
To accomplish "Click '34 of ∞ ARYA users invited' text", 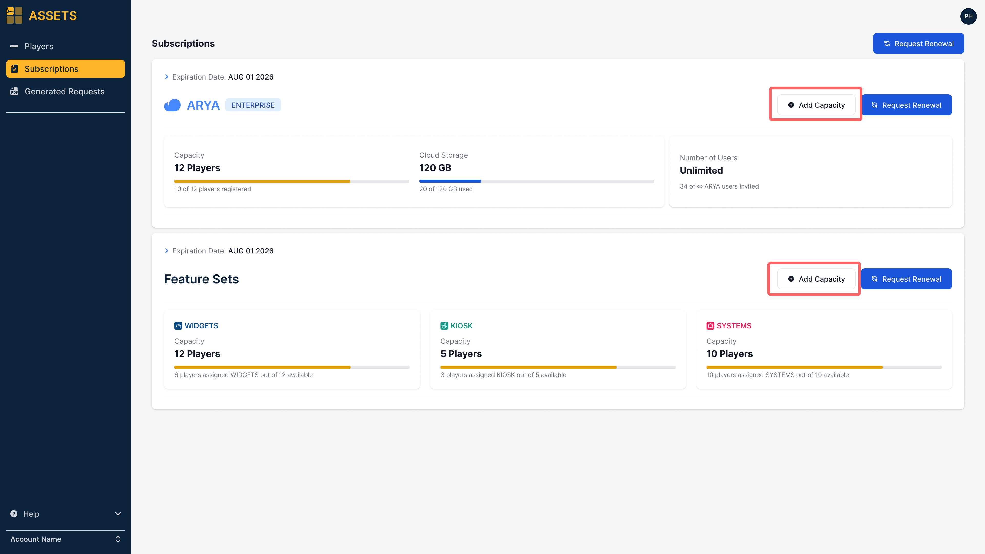I will (719, 186).
